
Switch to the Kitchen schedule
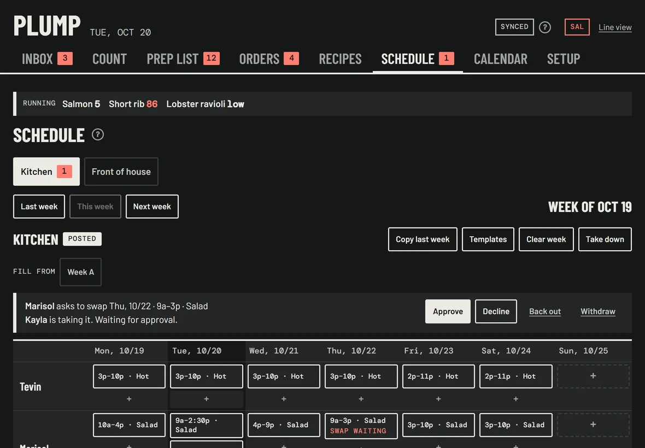[x=46, y=172]
